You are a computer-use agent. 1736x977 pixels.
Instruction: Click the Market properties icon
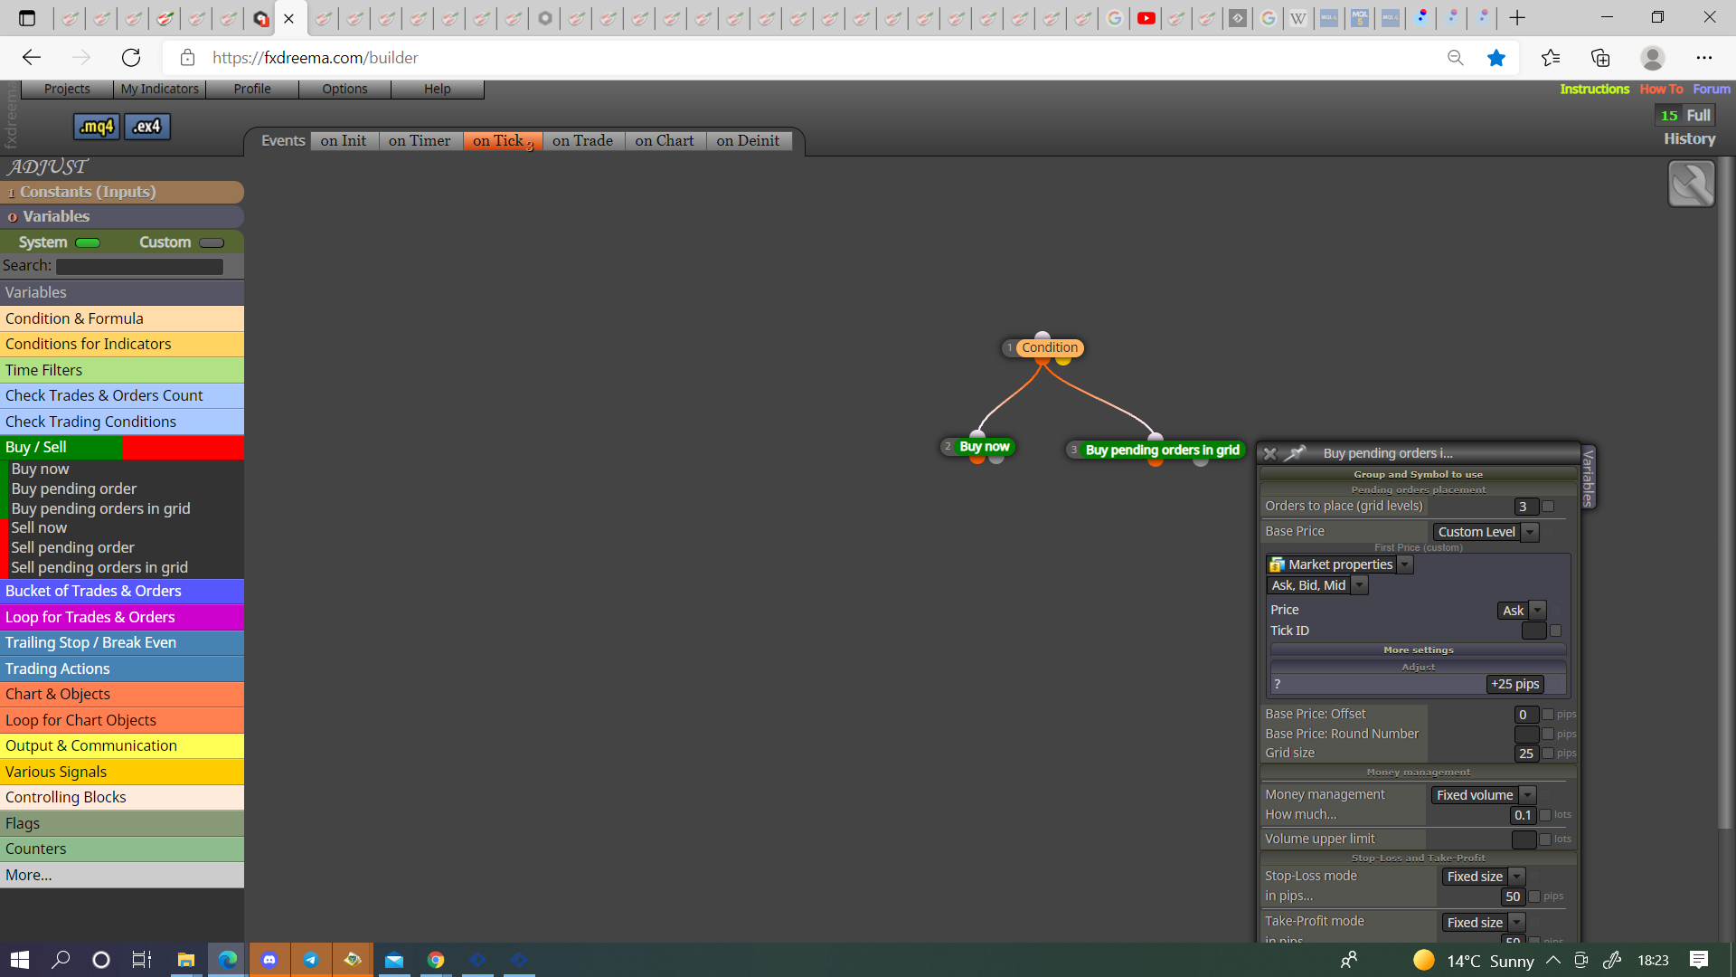(1277, 564)
